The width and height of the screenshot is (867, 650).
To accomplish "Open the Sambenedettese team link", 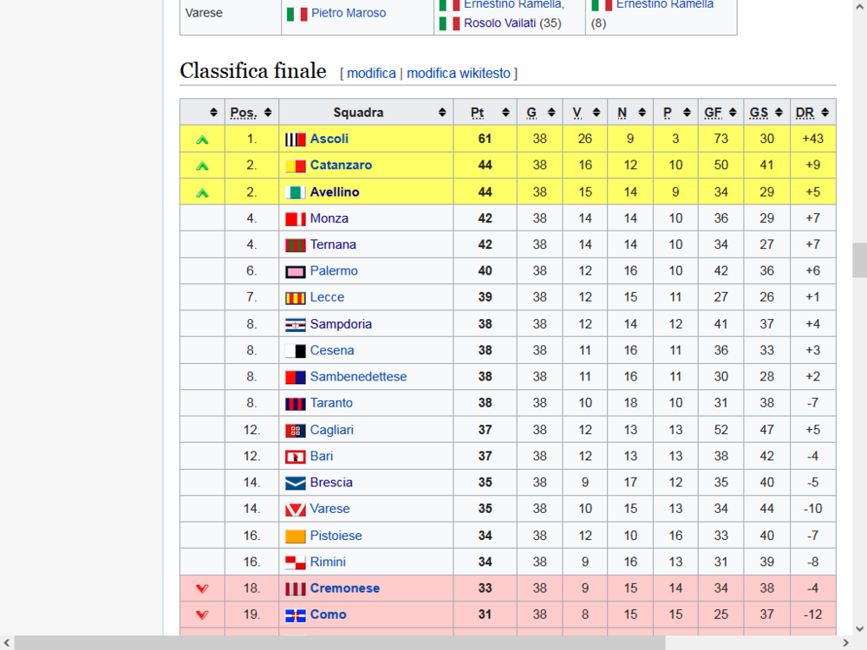I will coord(358,377).
